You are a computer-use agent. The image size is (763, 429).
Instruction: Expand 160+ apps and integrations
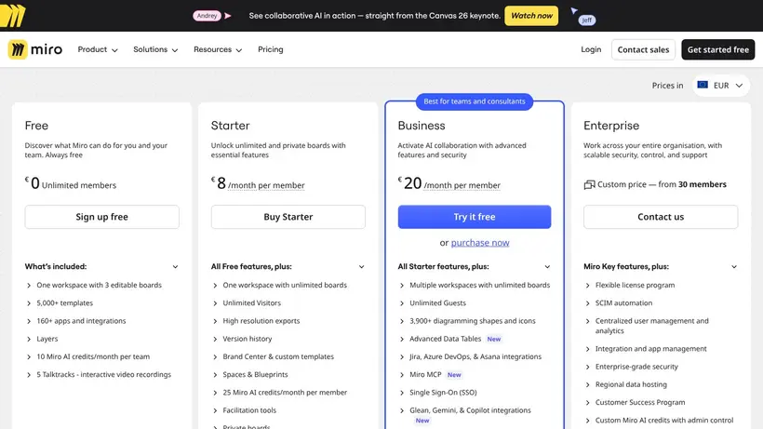click(76, 321)
